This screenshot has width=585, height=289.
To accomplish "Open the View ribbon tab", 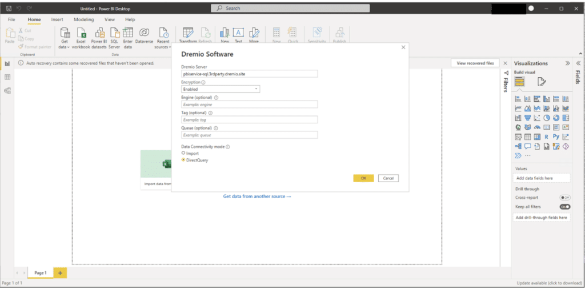I will (110, 19).
